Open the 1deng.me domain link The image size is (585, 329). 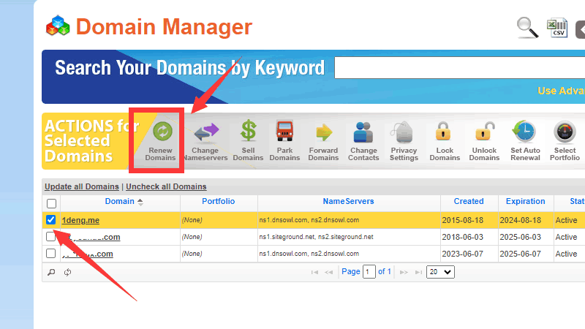coord(80,220)
